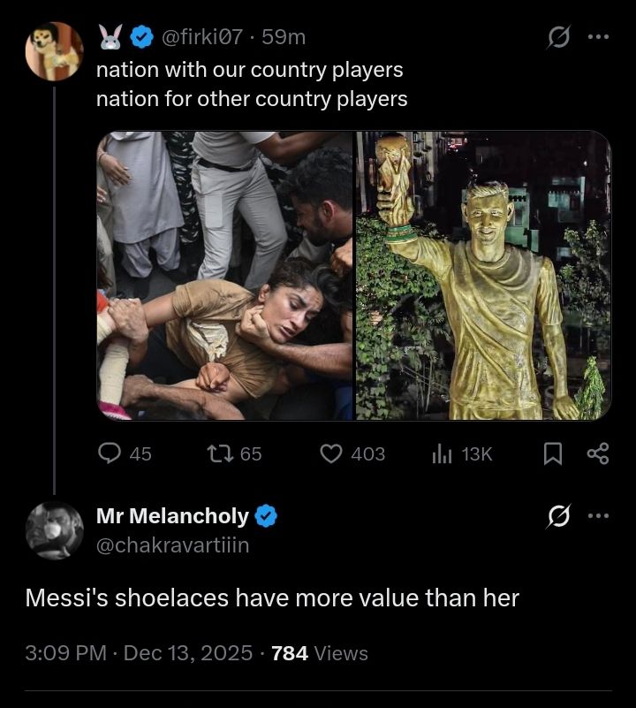Click the reply comment icon
The width and height of the screenshot is (636, 708).
click(x=110, y=453)
